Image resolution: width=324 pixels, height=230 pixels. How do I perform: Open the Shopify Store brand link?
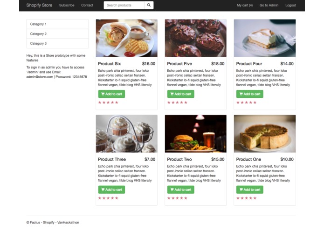(39, 5)
